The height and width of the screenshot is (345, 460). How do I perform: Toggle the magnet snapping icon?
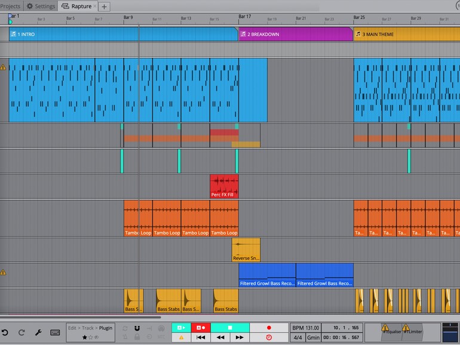click(x=137, y=328)
